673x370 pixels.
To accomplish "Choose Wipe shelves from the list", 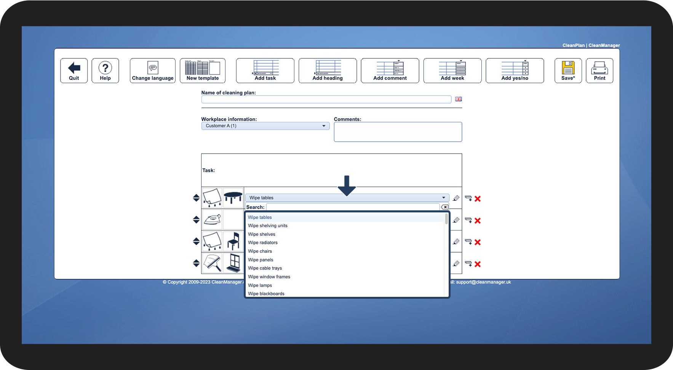I will [x=344, y=234].
